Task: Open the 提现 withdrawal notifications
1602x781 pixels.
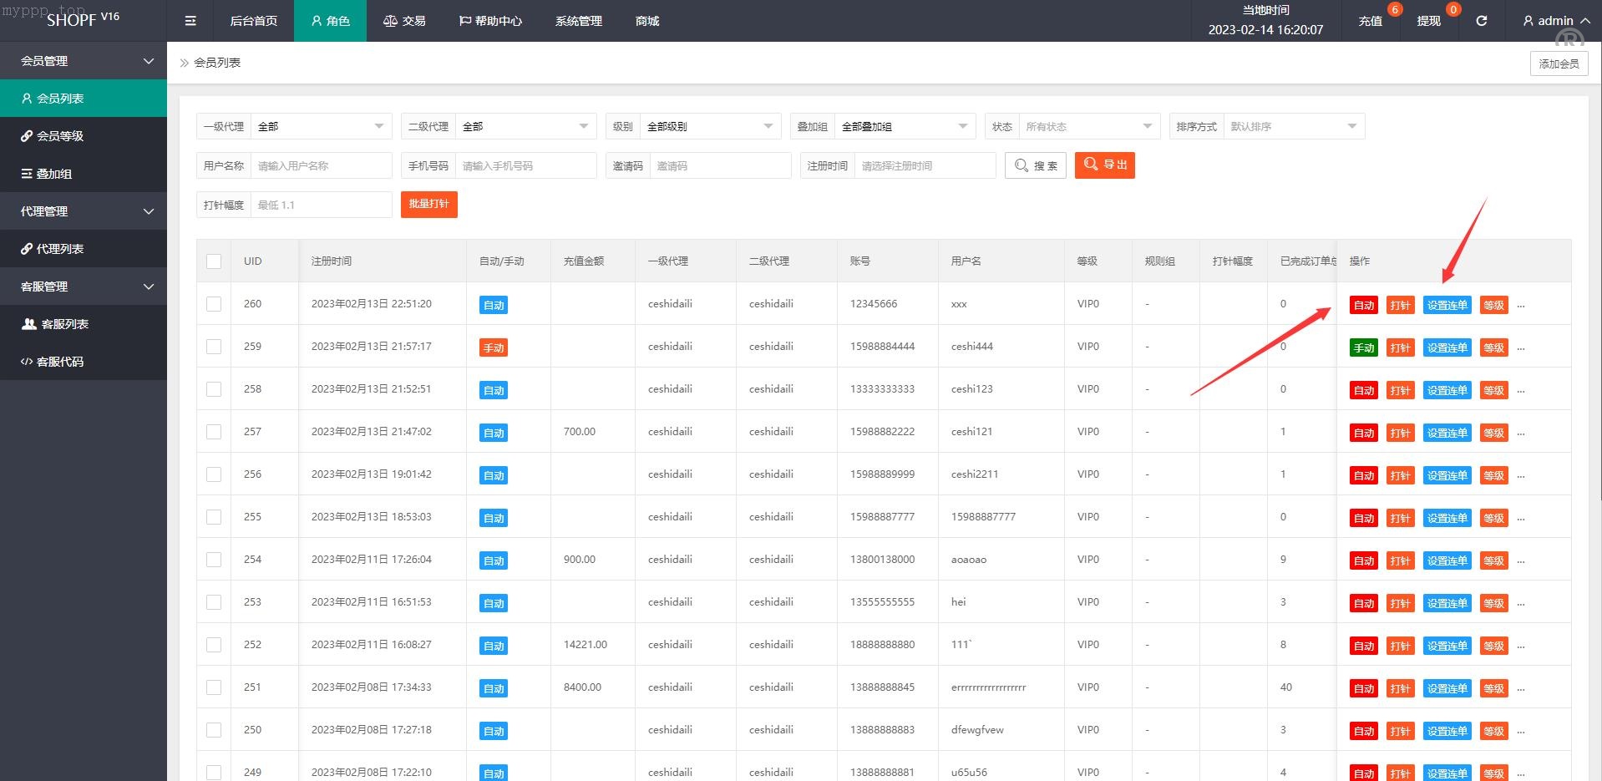Action: (1428, 21)
